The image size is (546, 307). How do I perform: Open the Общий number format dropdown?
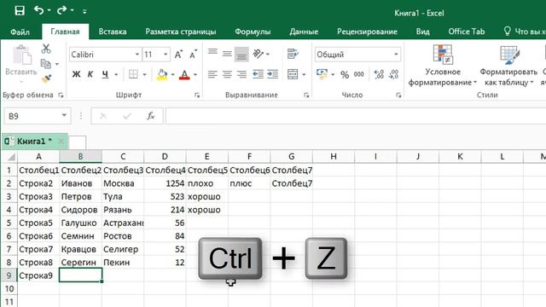(x=396, y=55)
